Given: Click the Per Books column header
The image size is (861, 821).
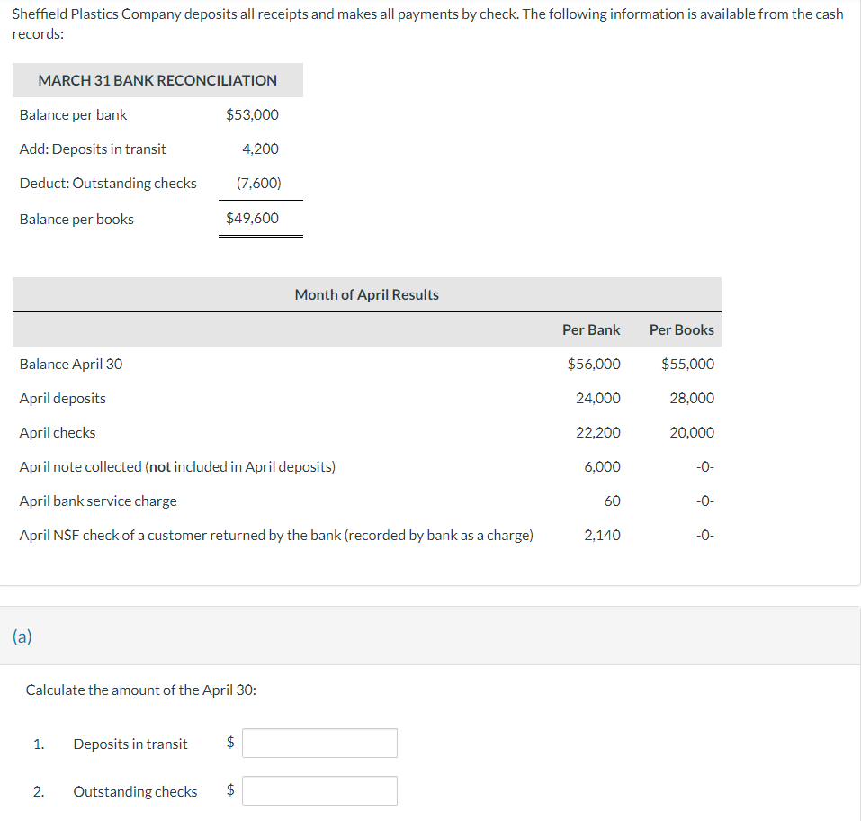Looking at the screenshot, I should tap(681, 329).
